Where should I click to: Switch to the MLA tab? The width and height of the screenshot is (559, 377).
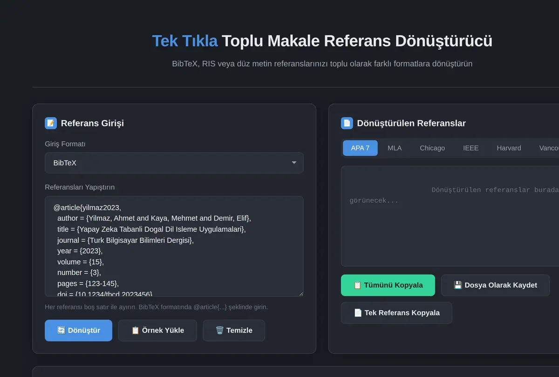[395, 148]
